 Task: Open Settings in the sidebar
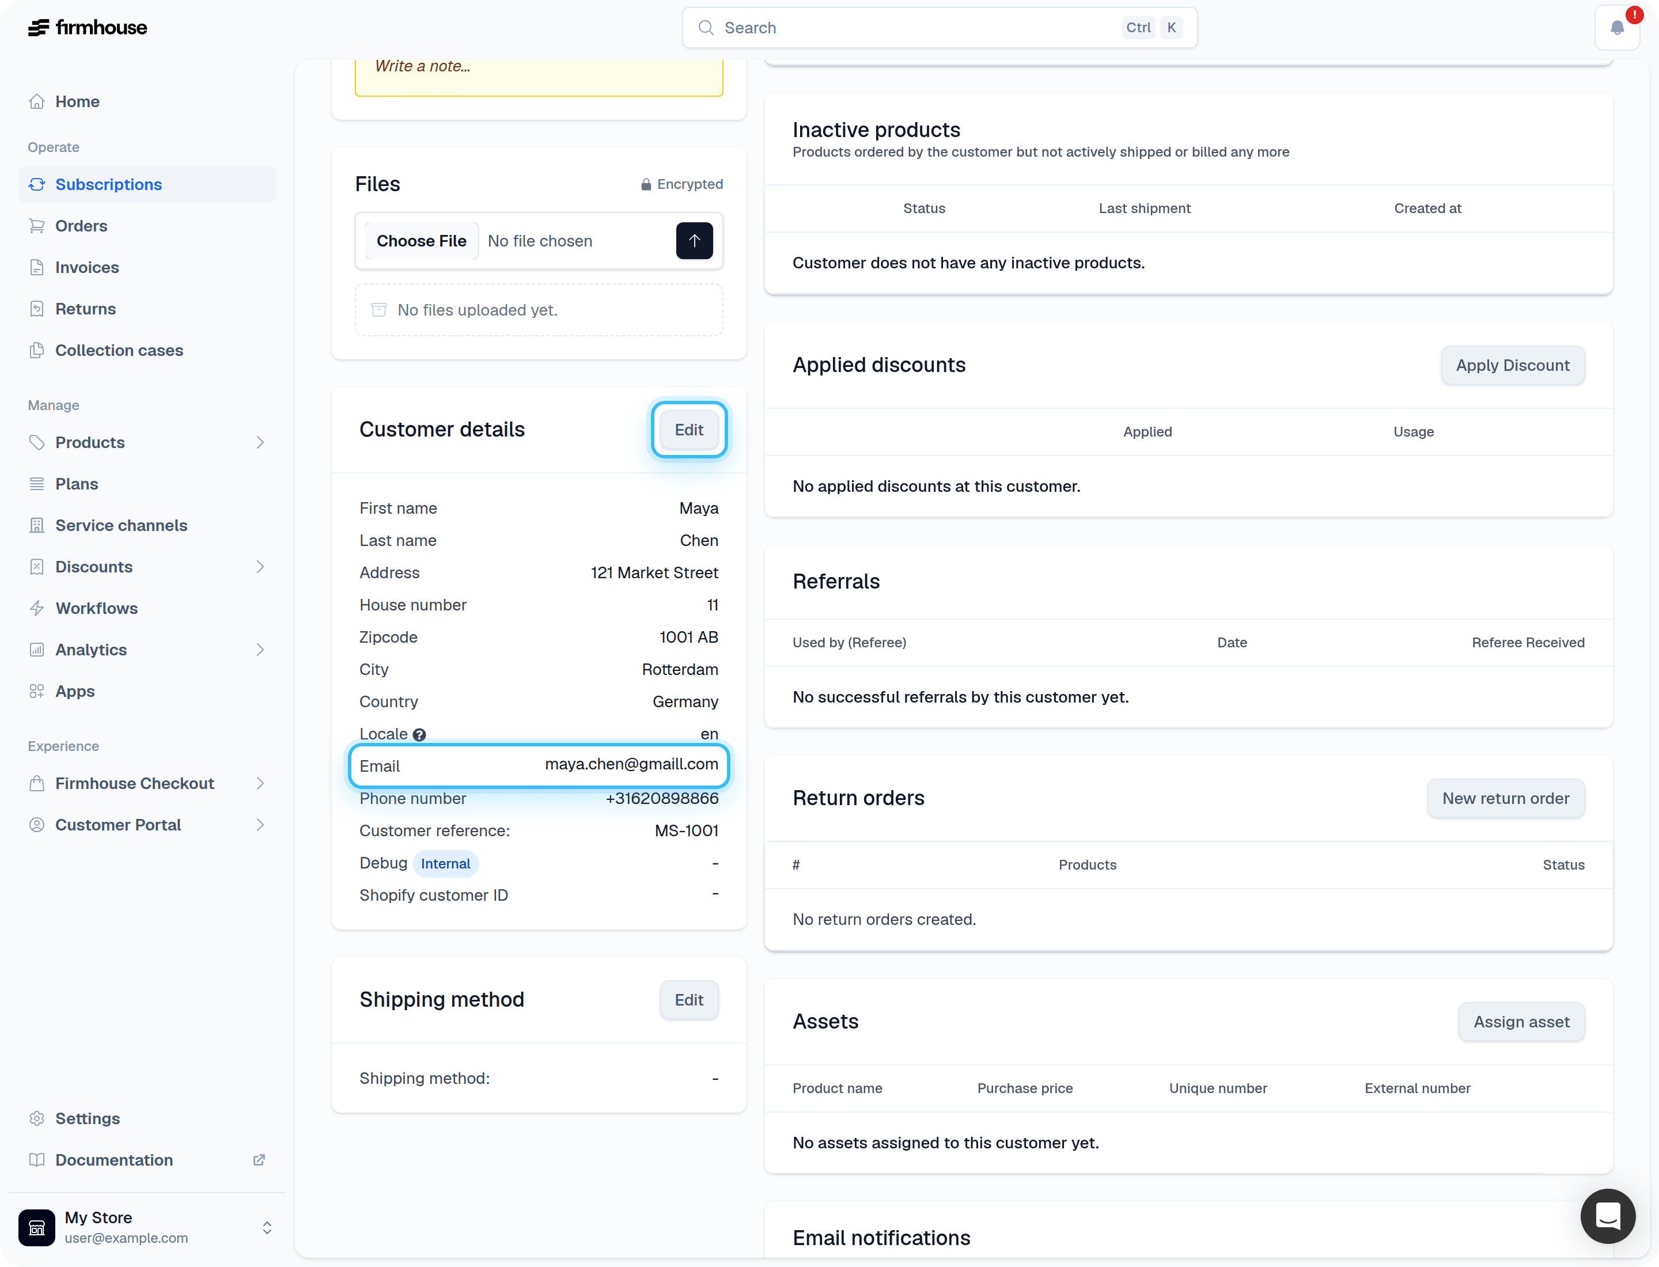pos(147,1118)
